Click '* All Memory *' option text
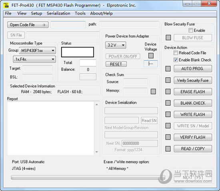 [x=117, y=169]
